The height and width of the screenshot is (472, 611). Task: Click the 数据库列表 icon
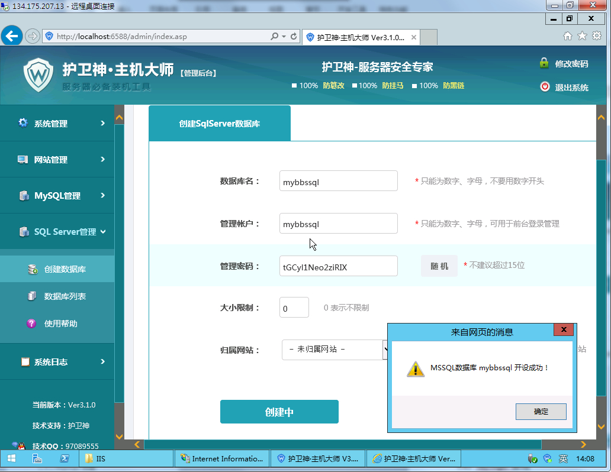coord(31,296)
